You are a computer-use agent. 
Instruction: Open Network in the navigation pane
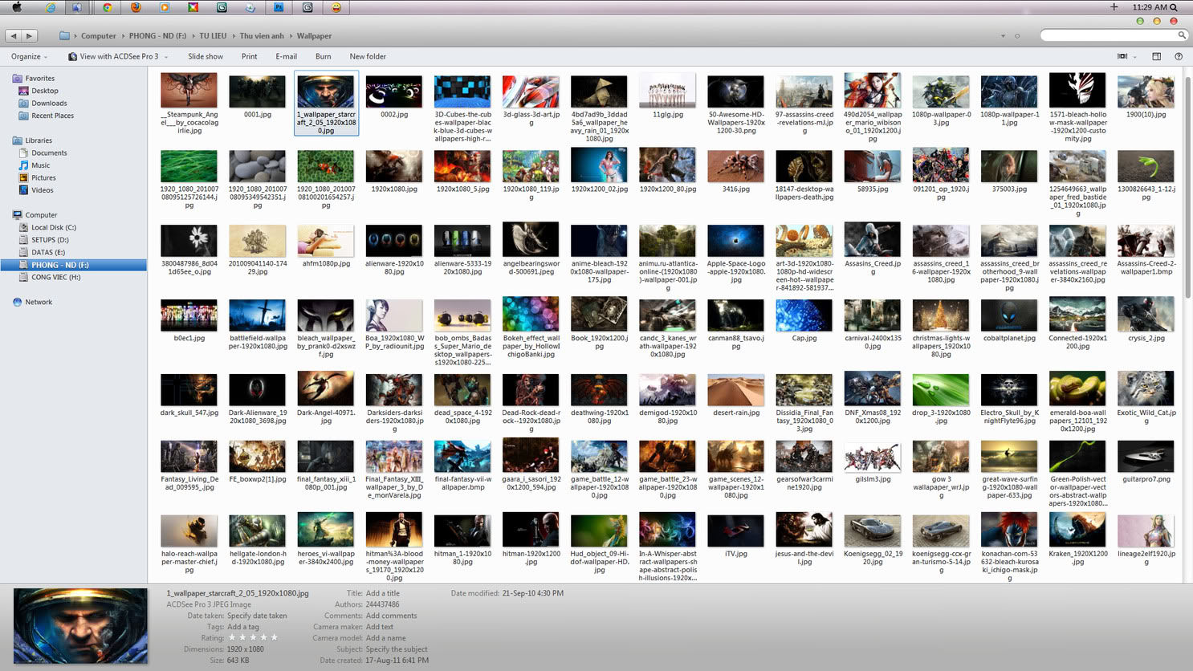click(x=38, y=302)
